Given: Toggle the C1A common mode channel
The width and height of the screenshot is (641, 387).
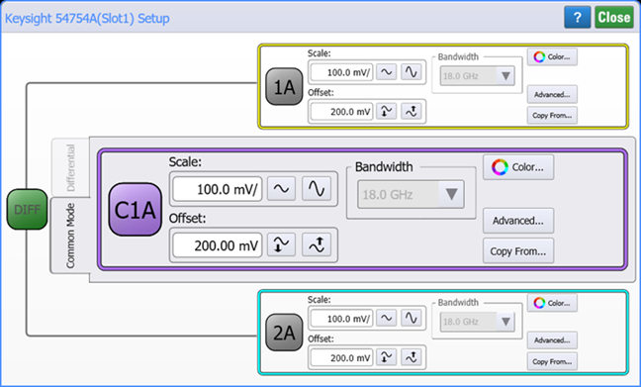Looking at the screenshot, I should (135, 210).
